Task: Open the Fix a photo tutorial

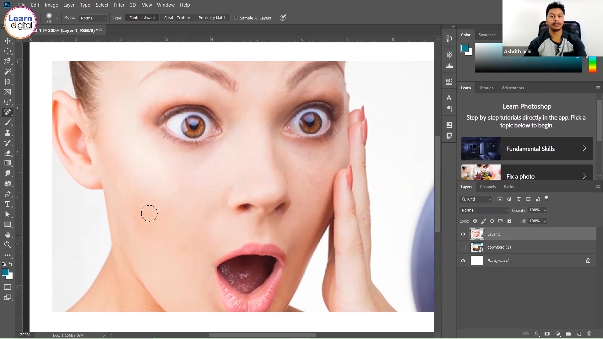Action: tap(527, 172)
